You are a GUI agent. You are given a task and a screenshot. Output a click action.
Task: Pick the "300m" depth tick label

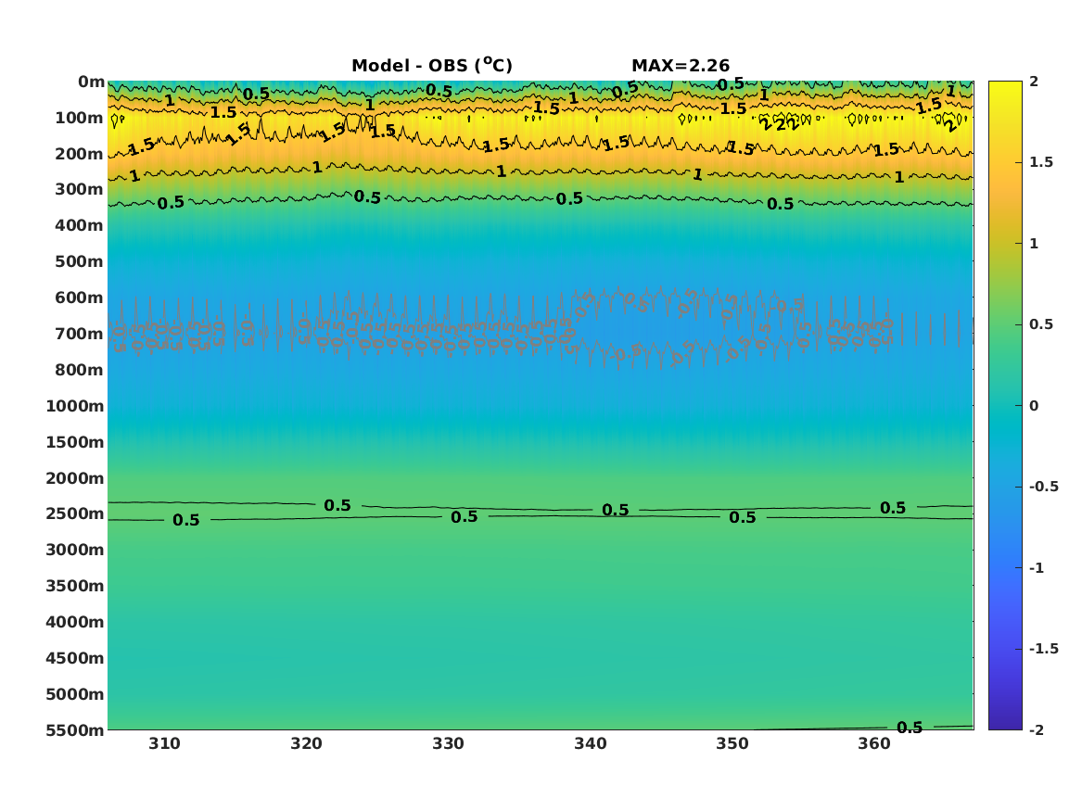pyautogui.click(x=80, y=190)
